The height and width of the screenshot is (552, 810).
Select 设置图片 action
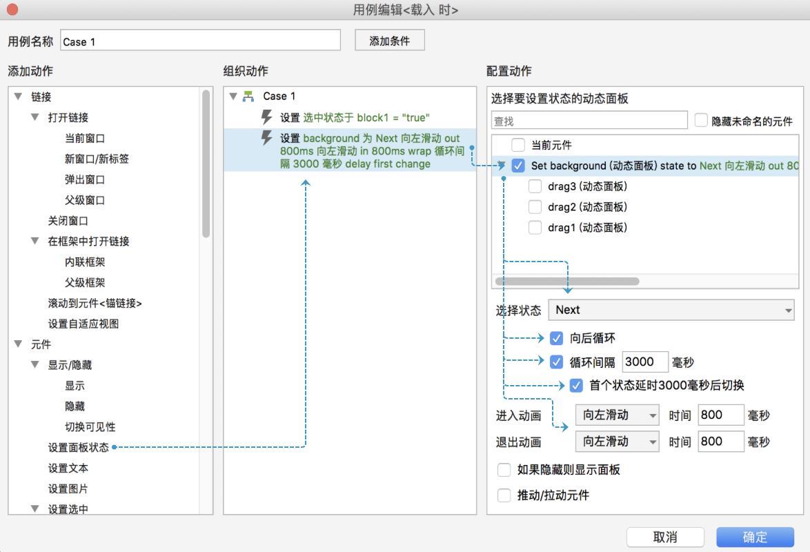[x=68, y=489]
